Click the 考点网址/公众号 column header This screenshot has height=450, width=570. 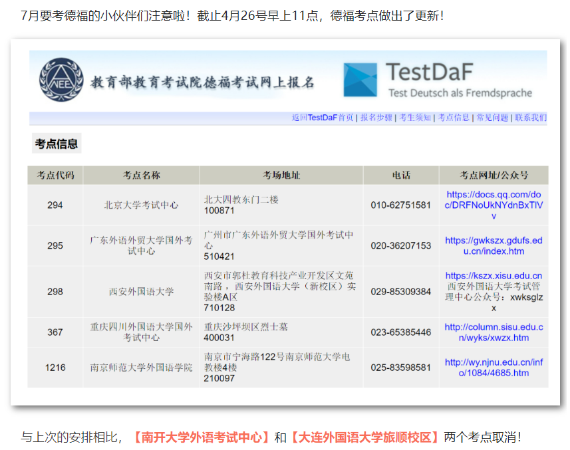point(494,175)
